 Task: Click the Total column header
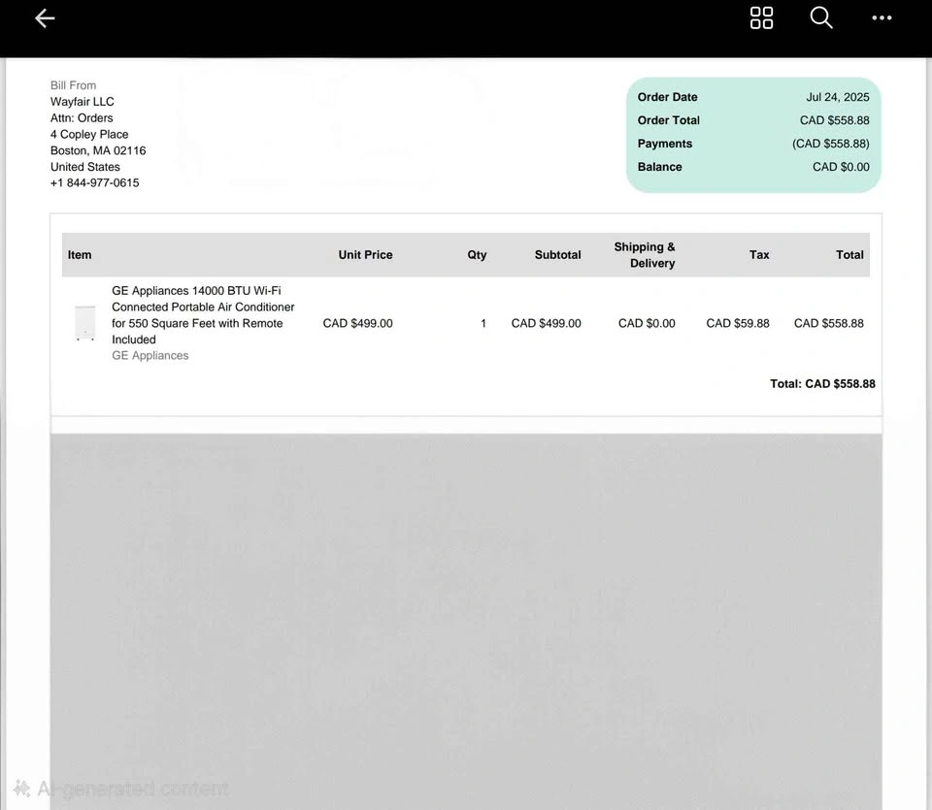click(849, 255)
